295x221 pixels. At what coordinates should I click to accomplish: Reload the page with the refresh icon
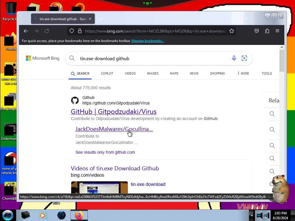point(47,31)
